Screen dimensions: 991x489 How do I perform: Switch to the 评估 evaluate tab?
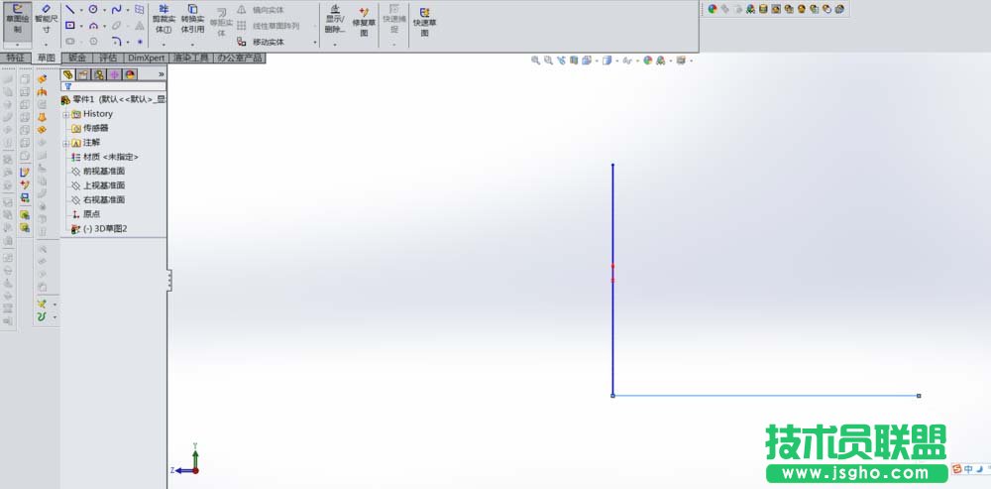[108, 59]
